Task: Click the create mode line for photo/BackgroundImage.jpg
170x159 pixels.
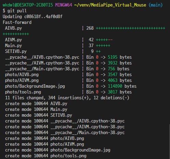Action: coord(58,150)
